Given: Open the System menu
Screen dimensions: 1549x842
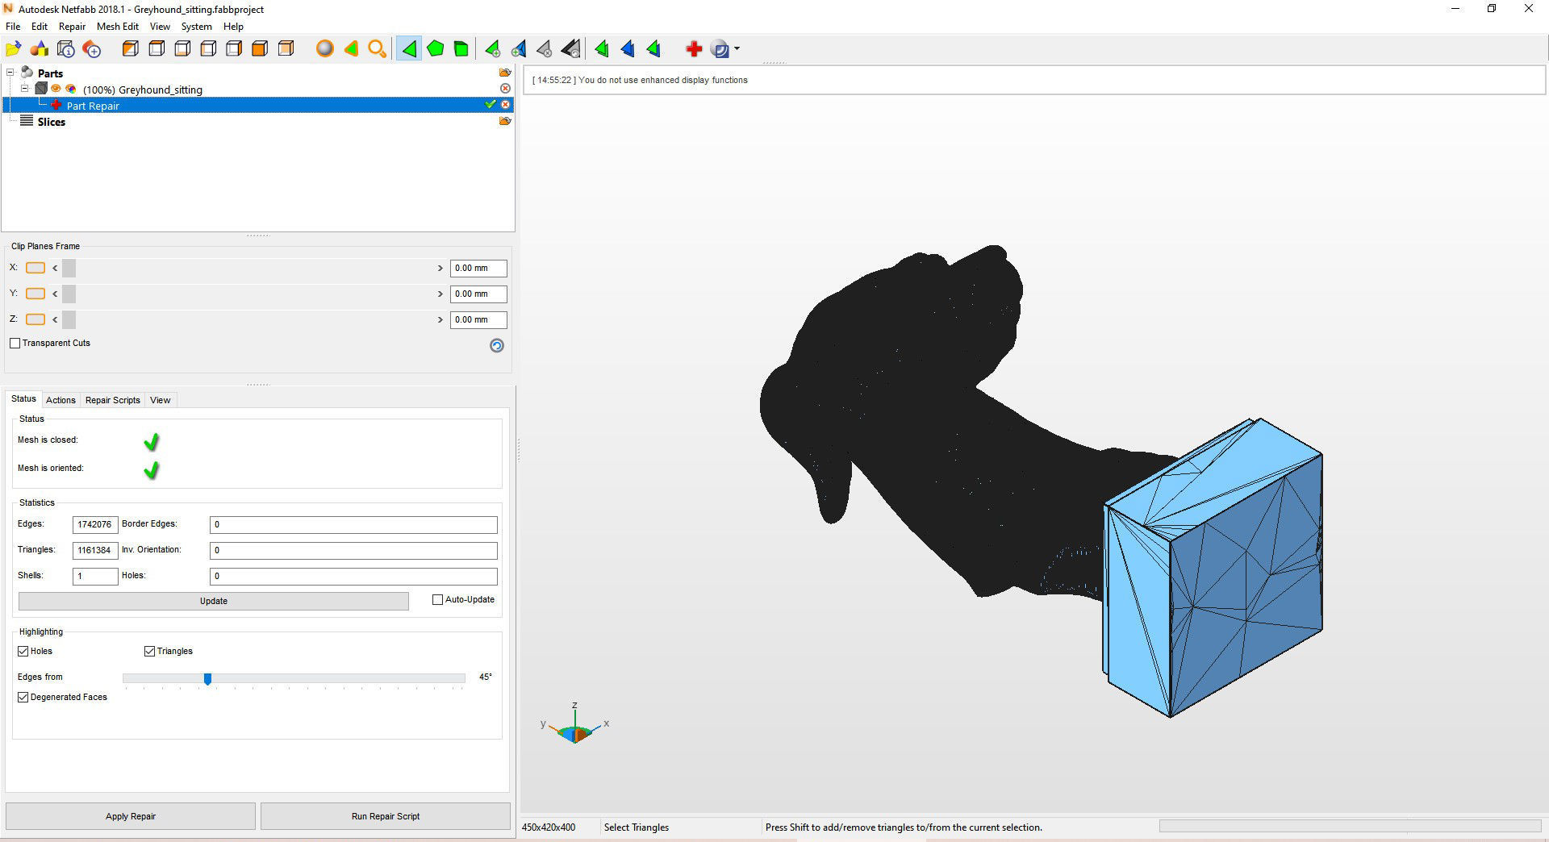Looking at the screenshot, I should pyautogui.click(x=196, y=27).
